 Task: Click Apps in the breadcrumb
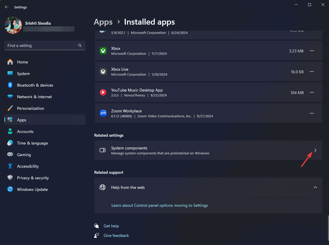103,22
